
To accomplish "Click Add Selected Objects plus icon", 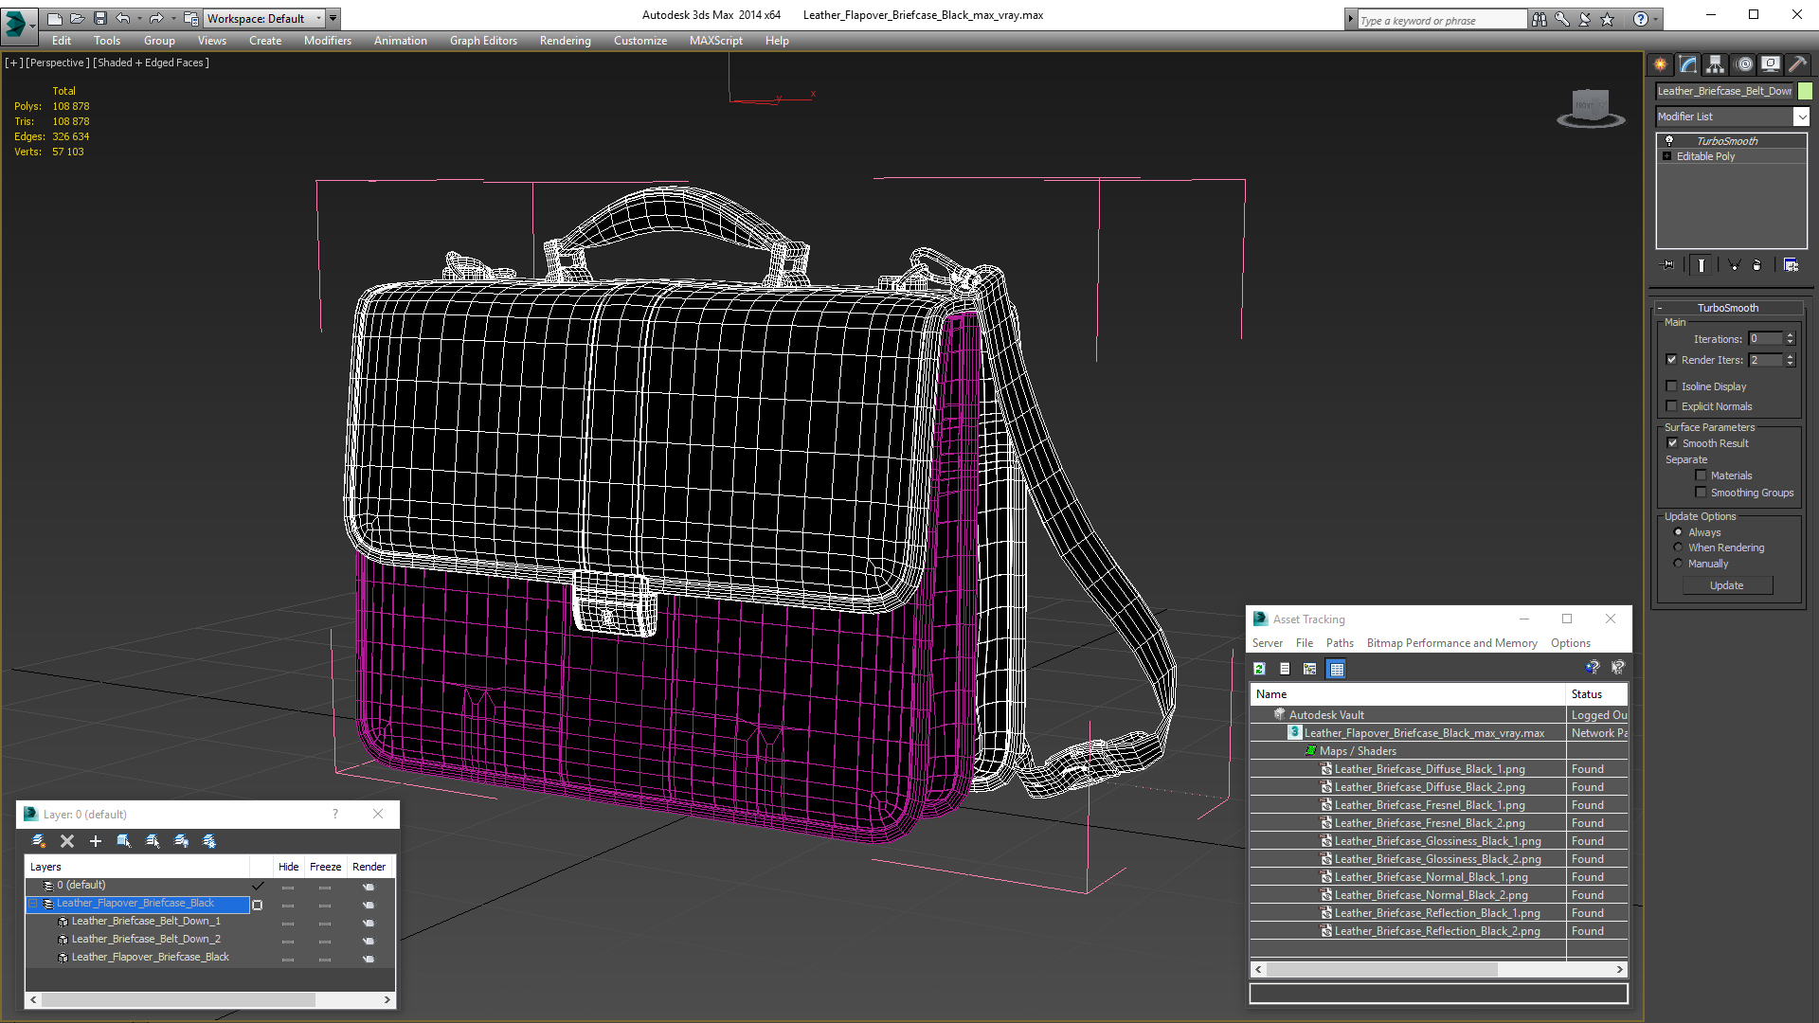I will (95, 841).
